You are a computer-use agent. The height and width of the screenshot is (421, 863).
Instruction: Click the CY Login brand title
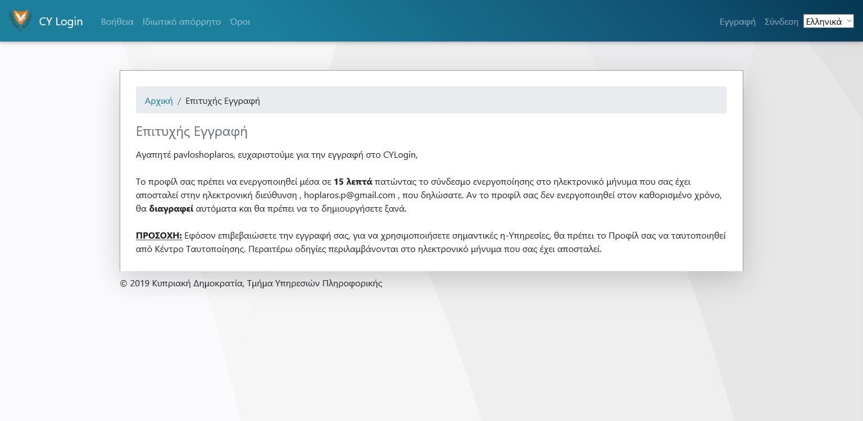click(x=61, y=21)
